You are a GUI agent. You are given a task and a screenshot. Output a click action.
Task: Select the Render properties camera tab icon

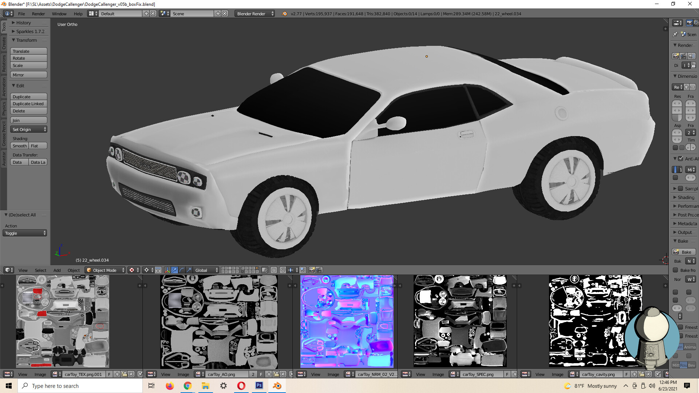pyautogui.click(x=689, y=23)
